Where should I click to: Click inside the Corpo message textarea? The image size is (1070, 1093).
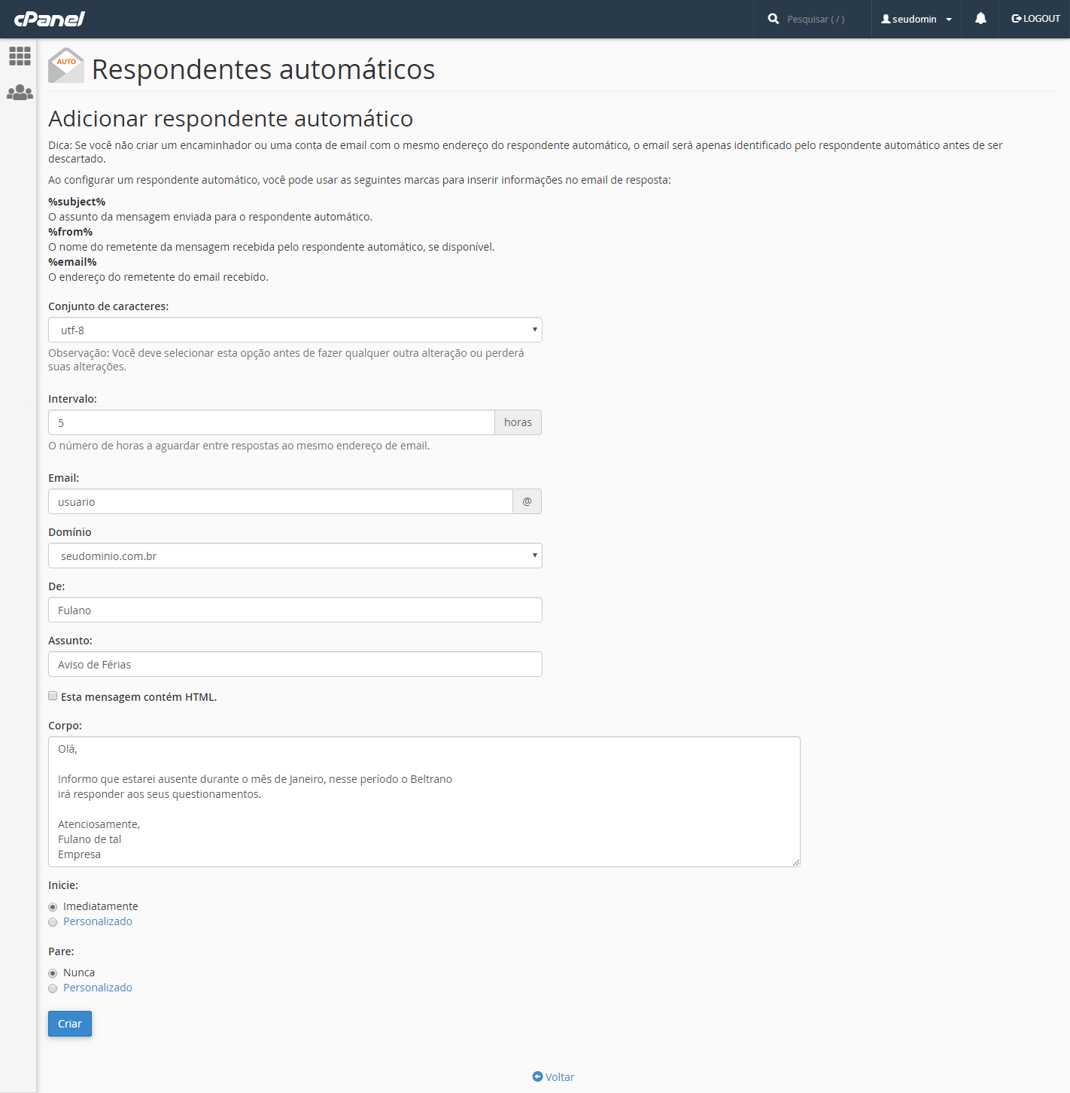click(424, 802)
